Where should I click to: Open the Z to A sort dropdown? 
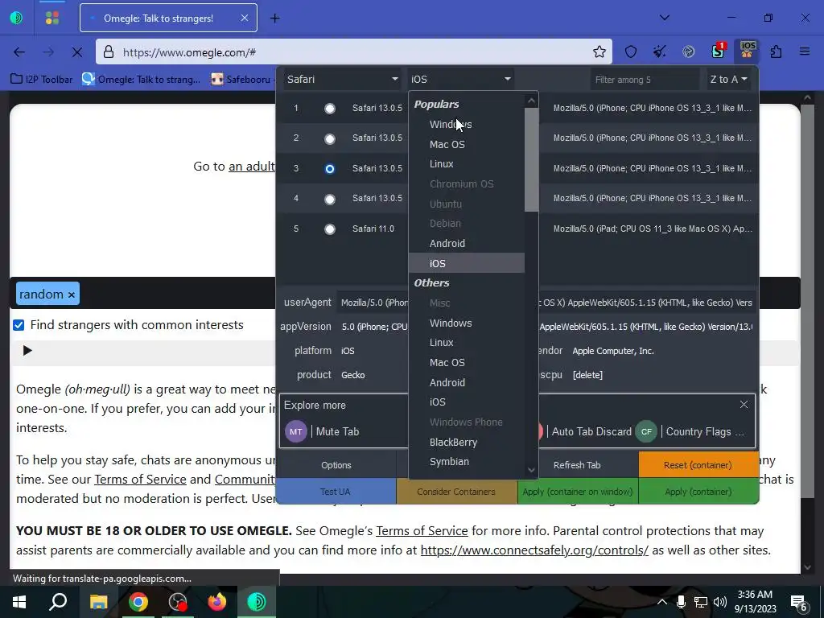point(728,79)
